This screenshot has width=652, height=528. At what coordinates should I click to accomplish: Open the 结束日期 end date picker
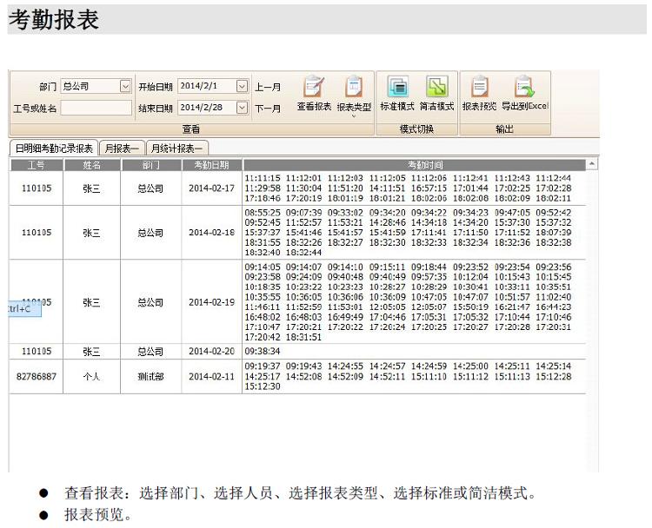(x=242, y=109)
